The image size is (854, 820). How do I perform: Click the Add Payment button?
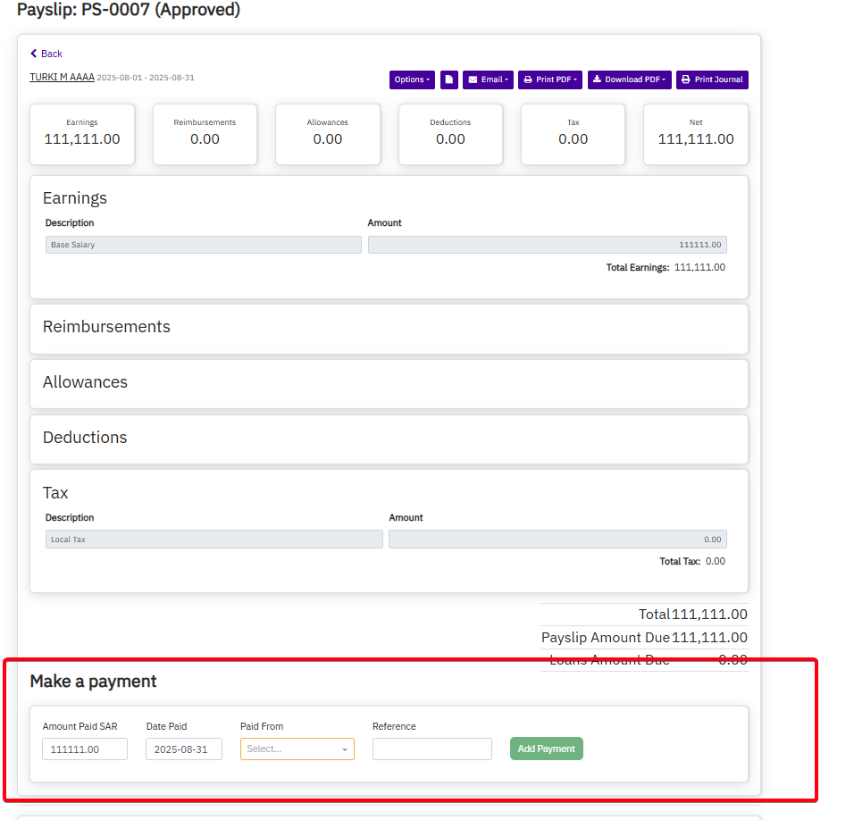(x=546, y=749)
